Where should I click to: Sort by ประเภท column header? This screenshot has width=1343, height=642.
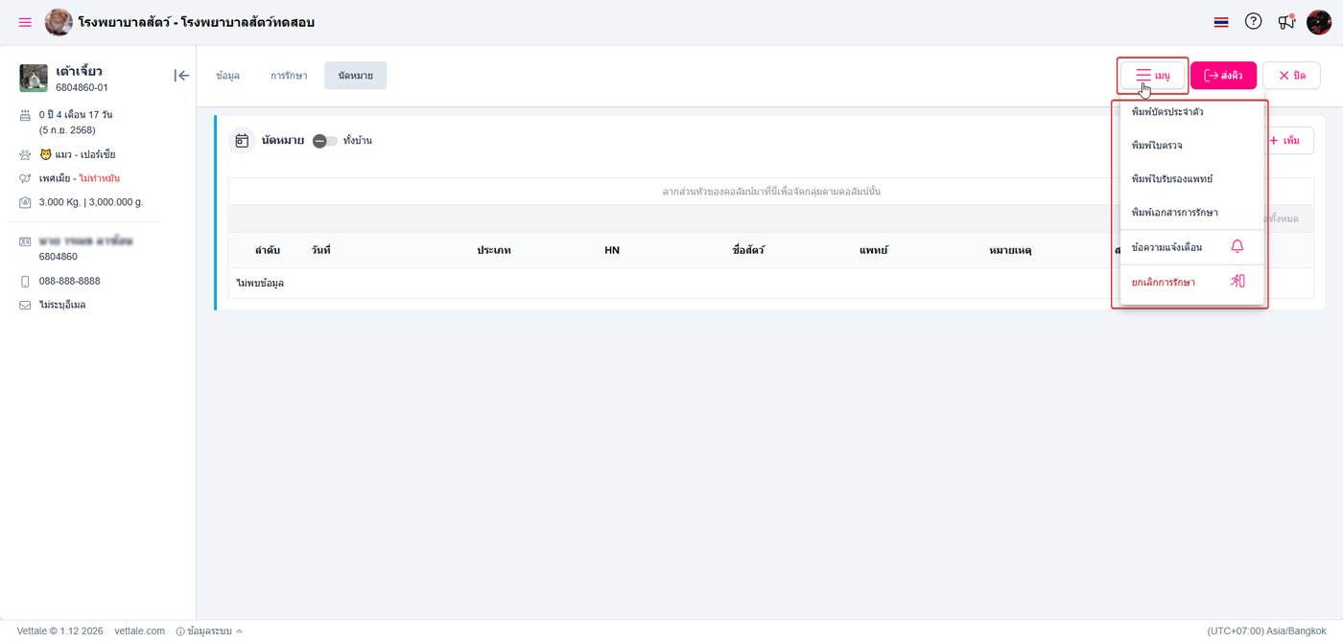(494, 250)
